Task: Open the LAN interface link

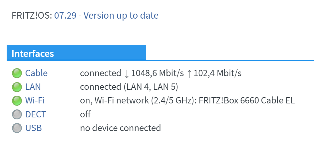Action: [33, 87]
